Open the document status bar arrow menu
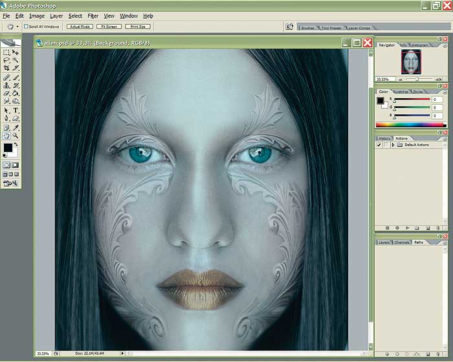 coord(122,354)
